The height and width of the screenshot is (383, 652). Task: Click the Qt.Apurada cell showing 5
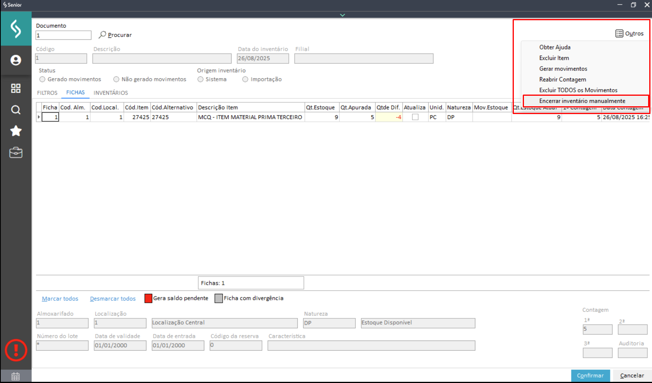coord(357,117)
